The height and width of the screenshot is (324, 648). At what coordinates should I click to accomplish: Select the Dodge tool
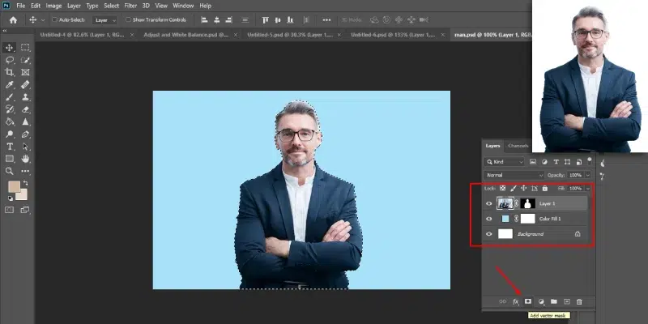(x=10, y=134)
